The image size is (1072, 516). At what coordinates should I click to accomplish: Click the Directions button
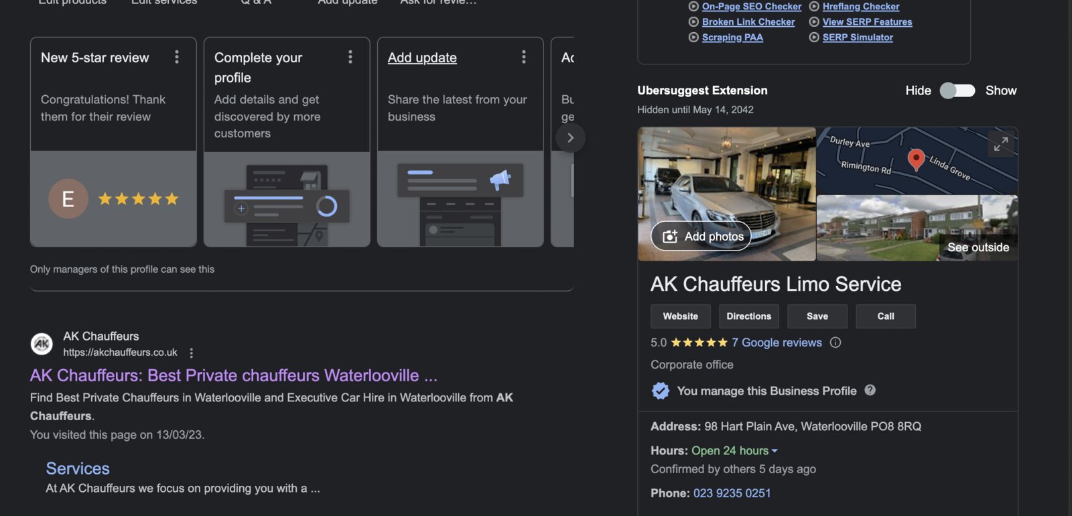[x=749, y=316]
